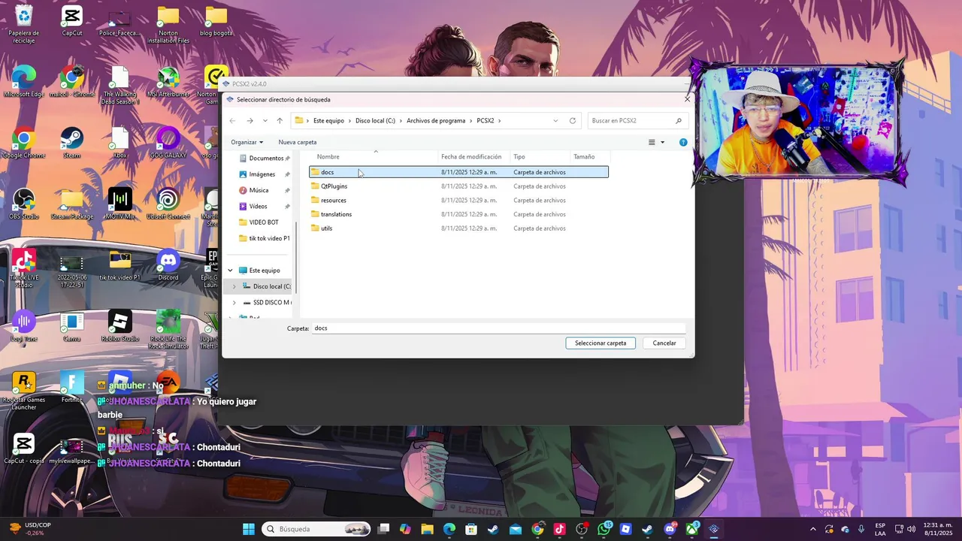Collapse the Este equipo tree node
The height and width of the screenshot is (541, 962).
point(230,270)
